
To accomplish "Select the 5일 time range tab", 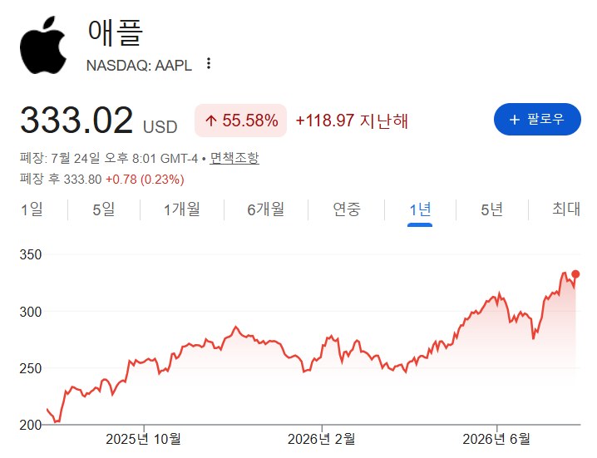I will [104, 209].
